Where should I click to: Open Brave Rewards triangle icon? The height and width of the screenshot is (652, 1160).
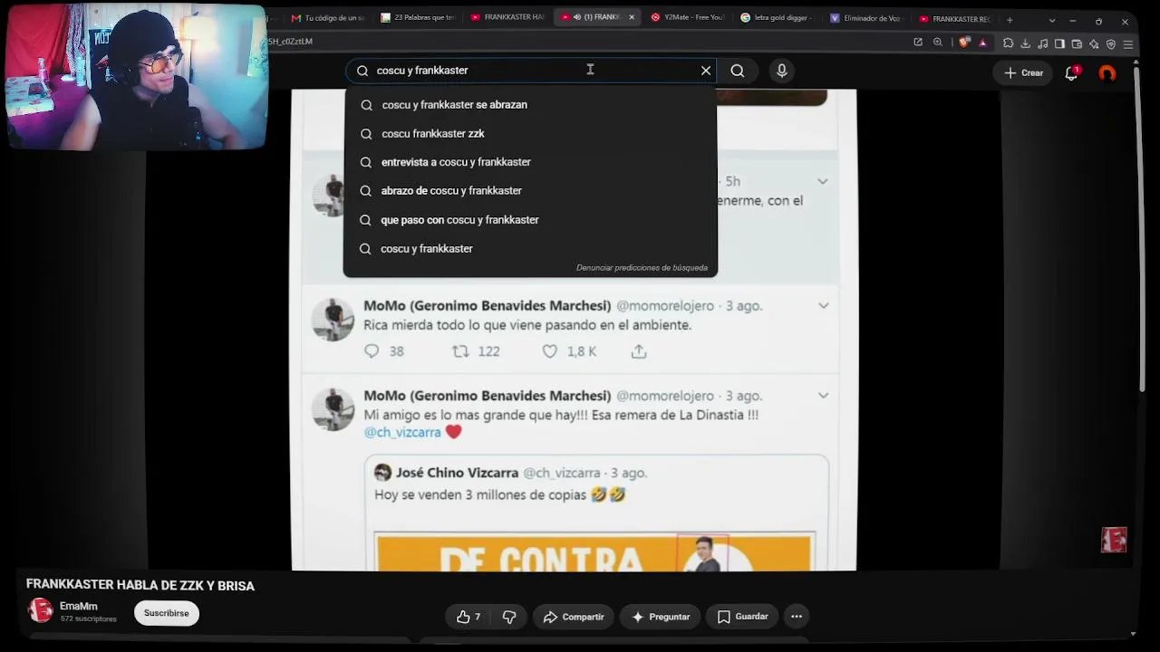[982, 43]
